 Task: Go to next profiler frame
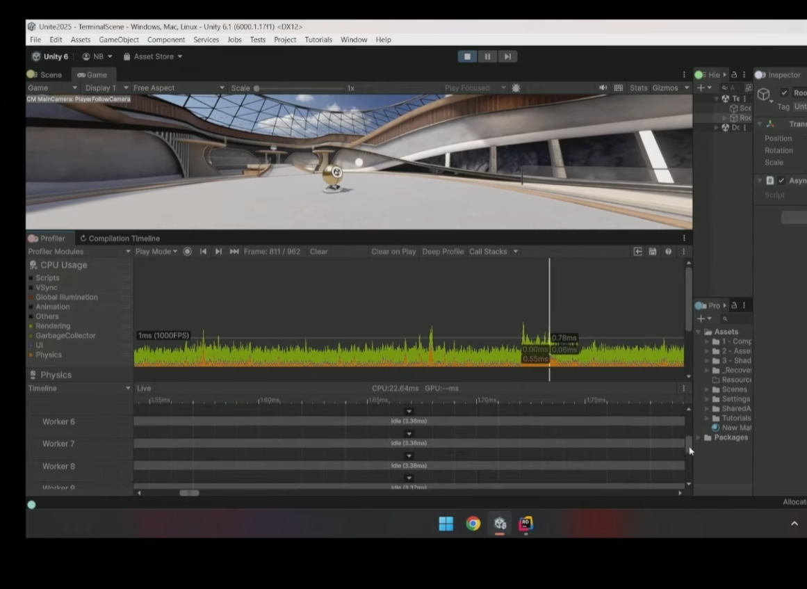tap(218, 251)
